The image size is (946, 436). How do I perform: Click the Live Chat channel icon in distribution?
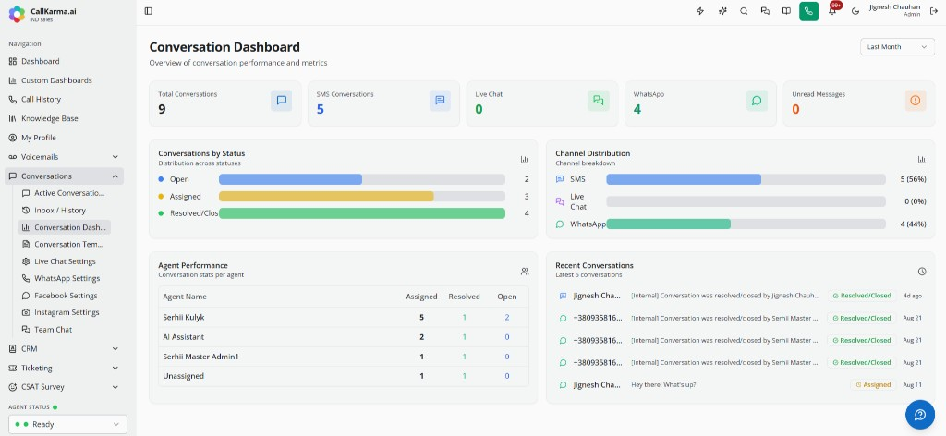pos(560,201)
